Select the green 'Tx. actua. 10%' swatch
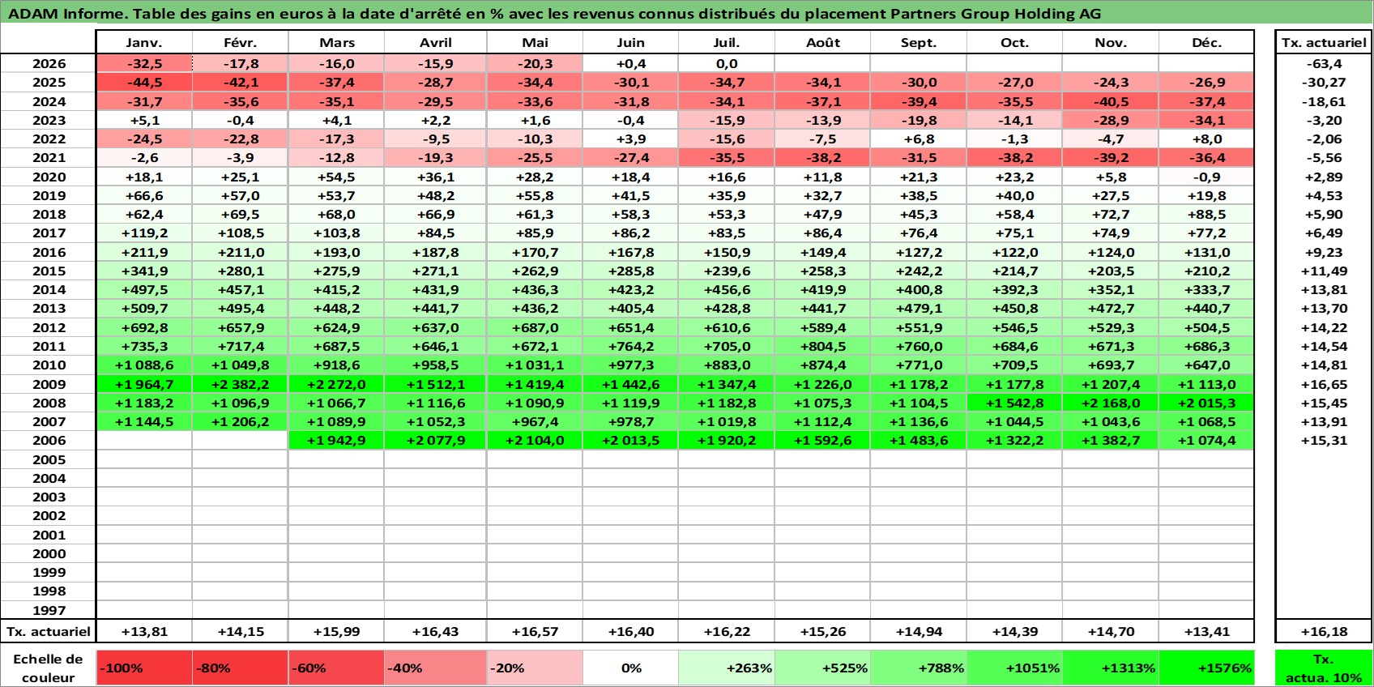Image resolution: width=1374 pixels, height=687 pixels. tap(1324, 668)
